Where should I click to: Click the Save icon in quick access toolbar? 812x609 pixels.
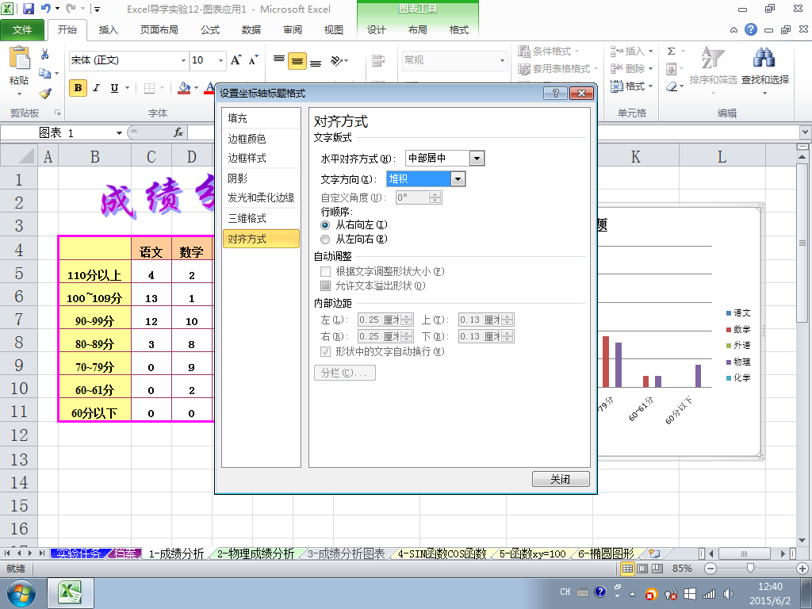[x=28, y=9]
